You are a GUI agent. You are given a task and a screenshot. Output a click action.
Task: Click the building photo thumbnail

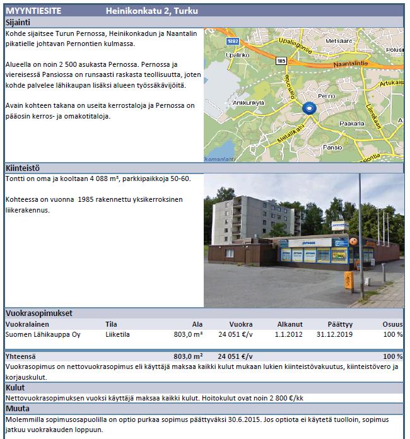pyautogui.click(x=304, y=240)
